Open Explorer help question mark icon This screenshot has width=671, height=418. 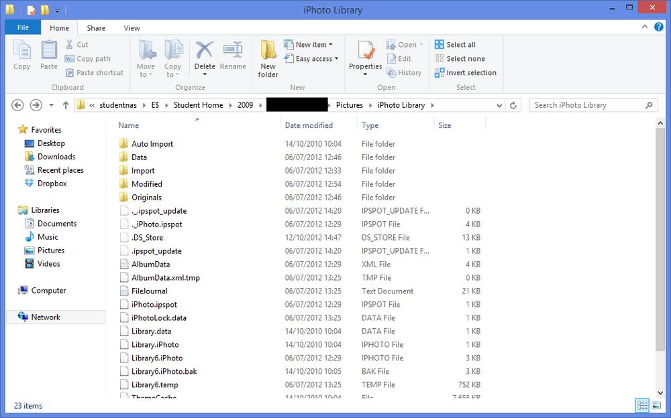coord(659,27)
